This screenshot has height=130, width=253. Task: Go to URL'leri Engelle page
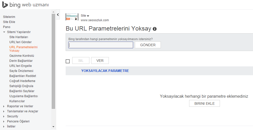point(20,66)
